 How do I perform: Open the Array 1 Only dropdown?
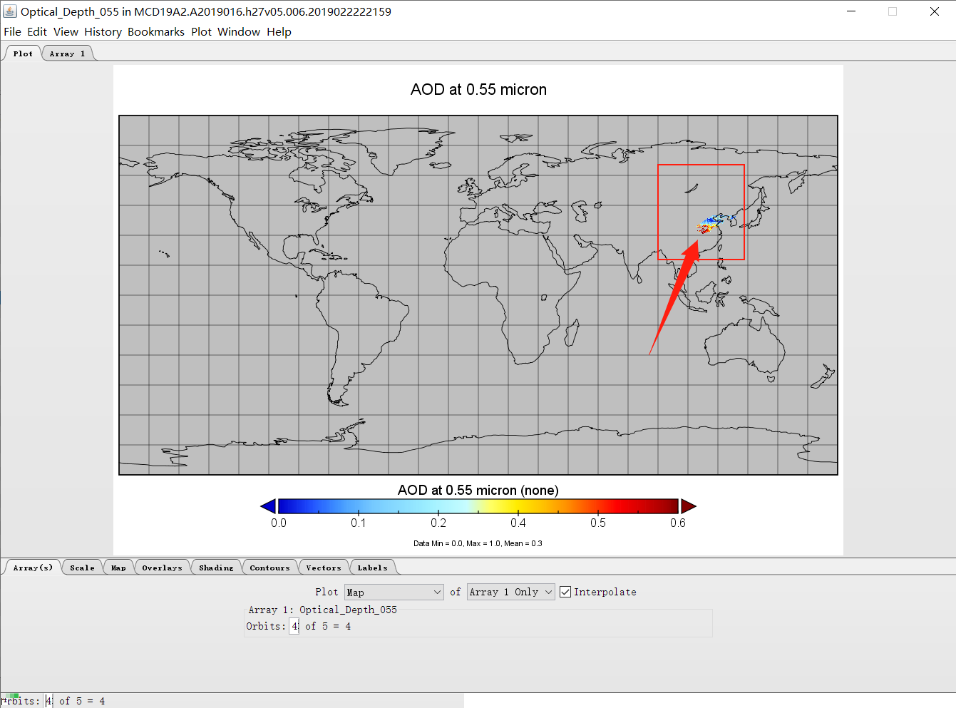coord(548,591)
